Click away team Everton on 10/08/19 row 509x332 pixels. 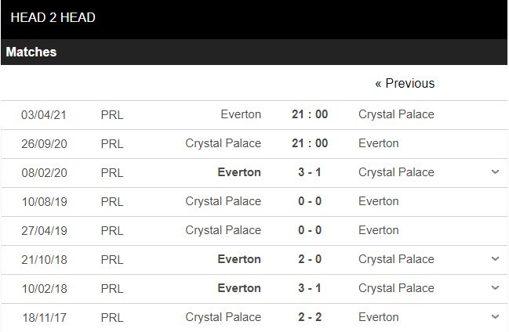[379, 201]
